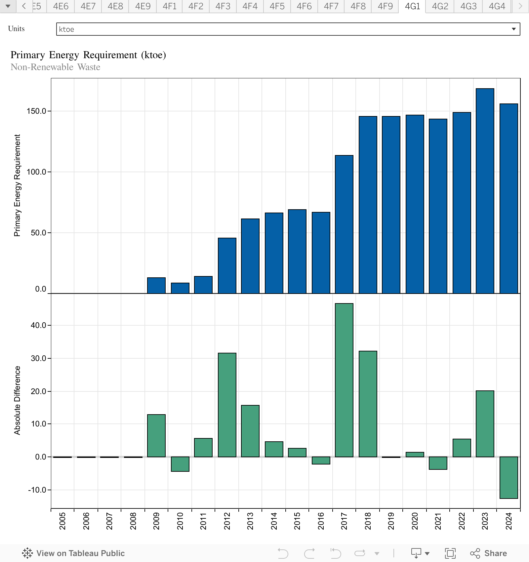
Task: Click the green 2024 negative difference bar
Action: tap(509, 477)
